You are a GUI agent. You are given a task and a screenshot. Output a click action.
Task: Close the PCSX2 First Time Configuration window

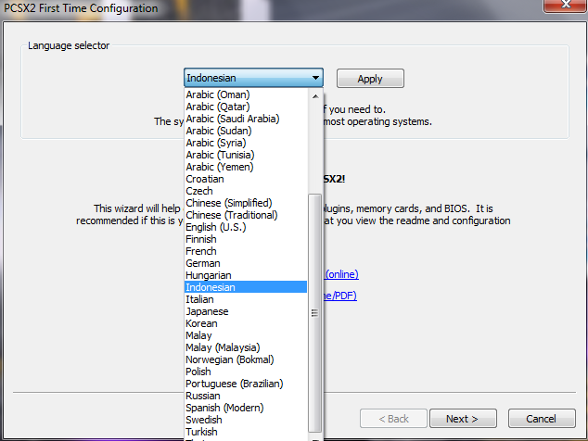[565, 6]
